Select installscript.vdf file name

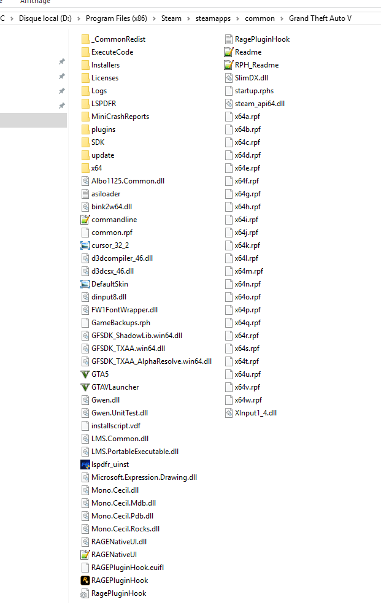(116, 426)
